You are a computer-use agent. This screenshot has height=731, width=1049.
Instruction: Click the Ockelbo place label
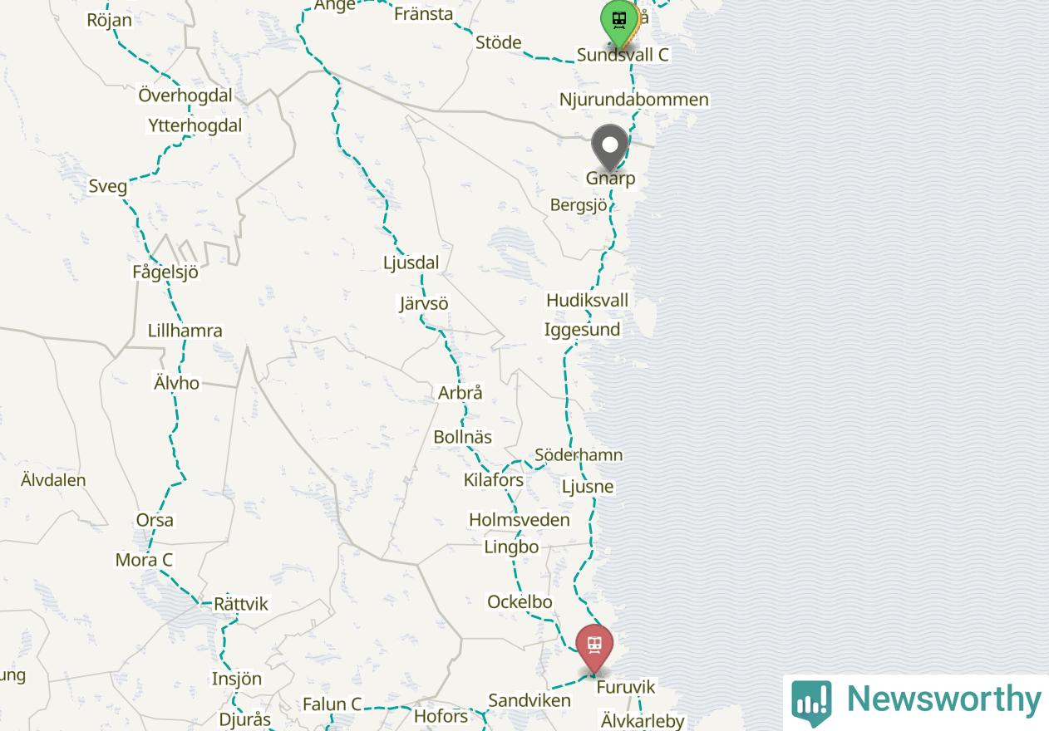(x=520, y=601)
